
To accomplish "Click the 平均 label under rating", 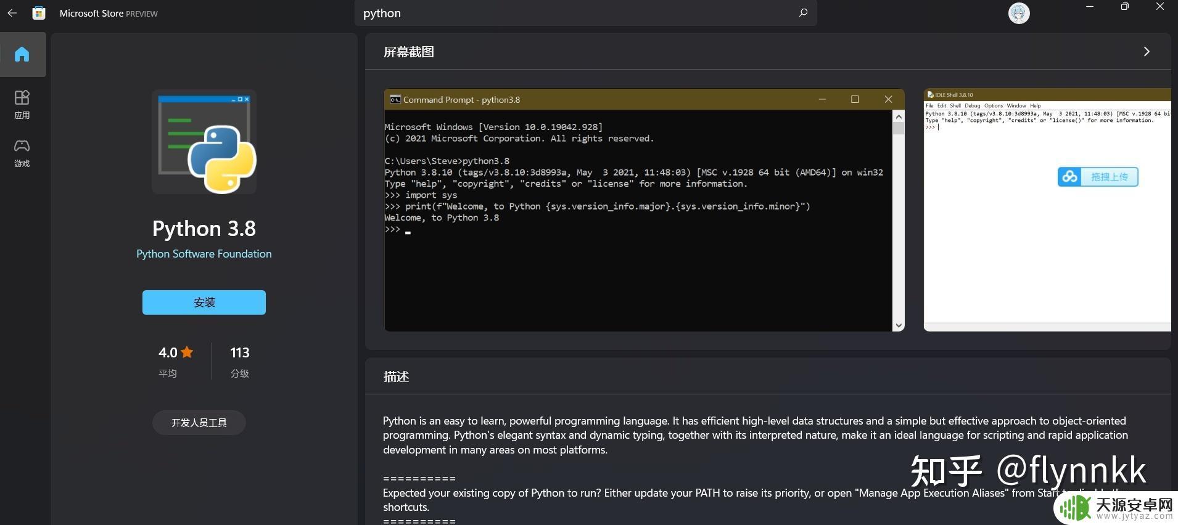I will point(168,373).
